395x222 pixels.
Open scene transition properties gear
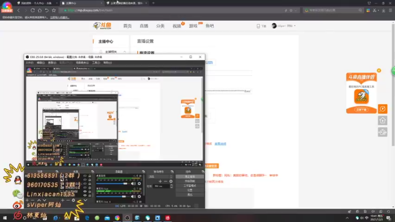point(171,181)
